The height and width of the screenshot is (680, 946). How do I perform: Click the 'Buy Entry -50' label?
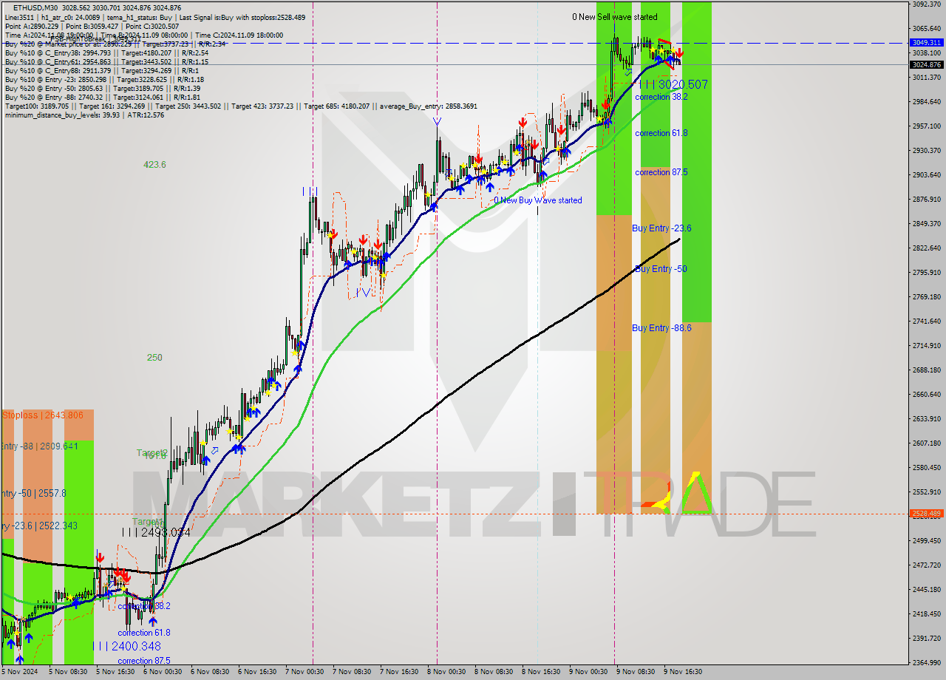661,269
